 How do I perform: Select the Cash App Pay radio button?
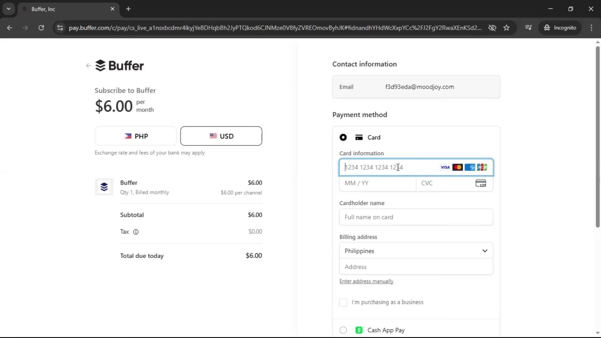pyautogui.click(x=343, y=330)
